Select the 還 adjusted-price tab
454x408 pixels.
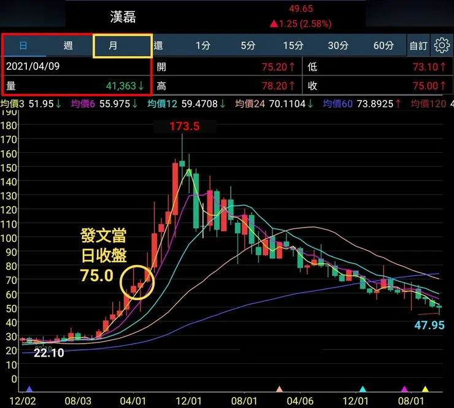158,45
